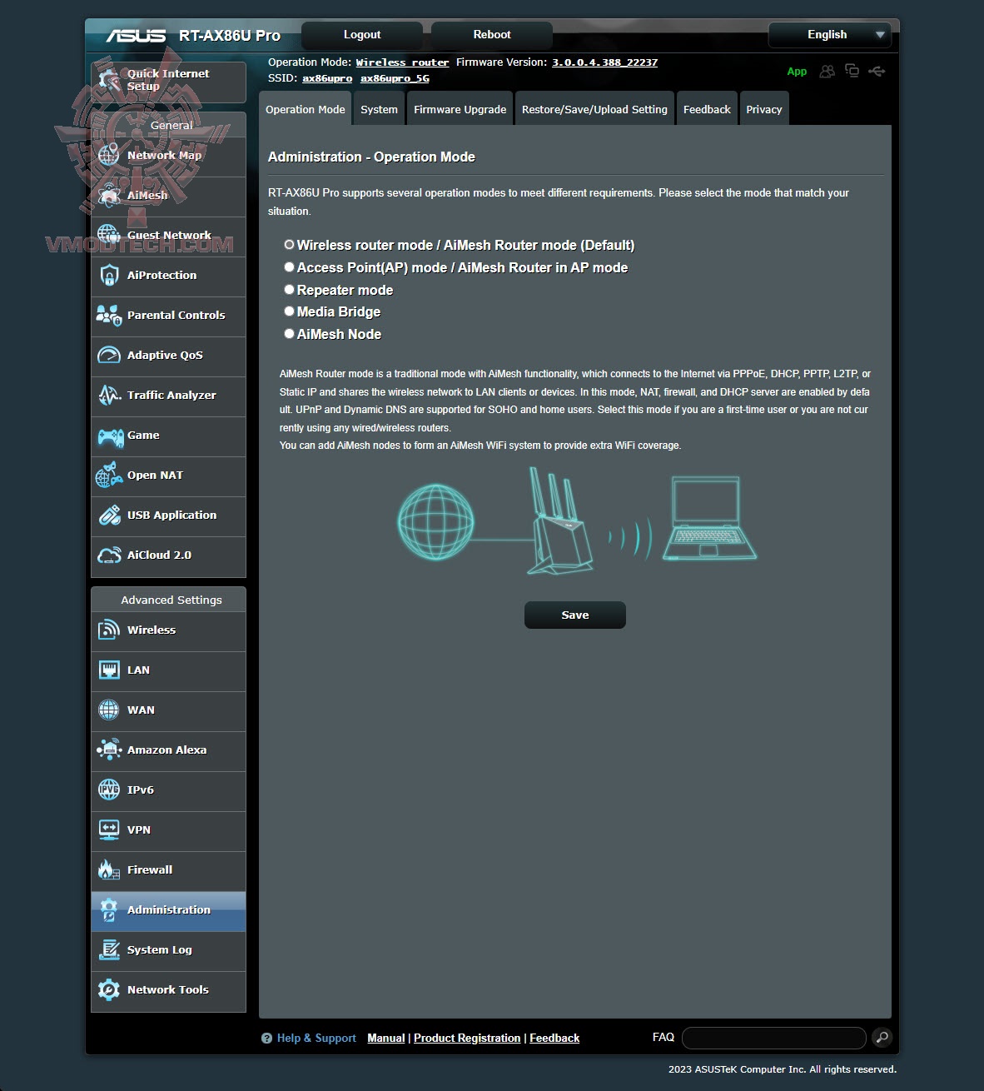Open the Feedback tab
The height and width of the screenshot is (1091, 984).
pos(707,109)
